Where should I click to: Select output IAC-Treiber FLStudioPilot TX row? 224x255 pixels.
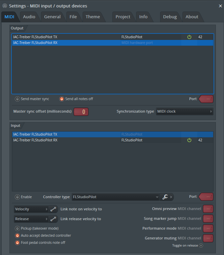pos(113,37)
